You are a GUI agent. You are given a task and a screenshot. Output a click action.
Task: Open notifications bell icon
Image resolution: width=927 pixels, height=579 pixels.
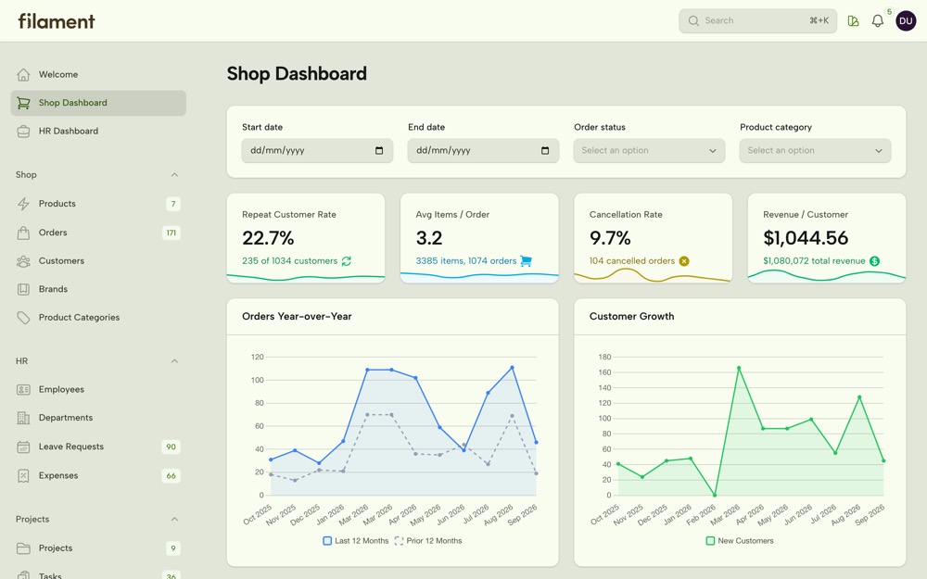coord(877,20)
